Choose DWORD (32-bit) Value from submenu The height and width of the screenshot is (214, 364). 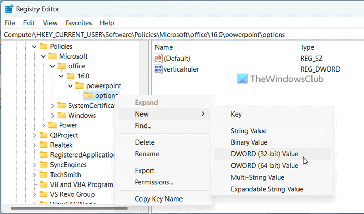265,154
